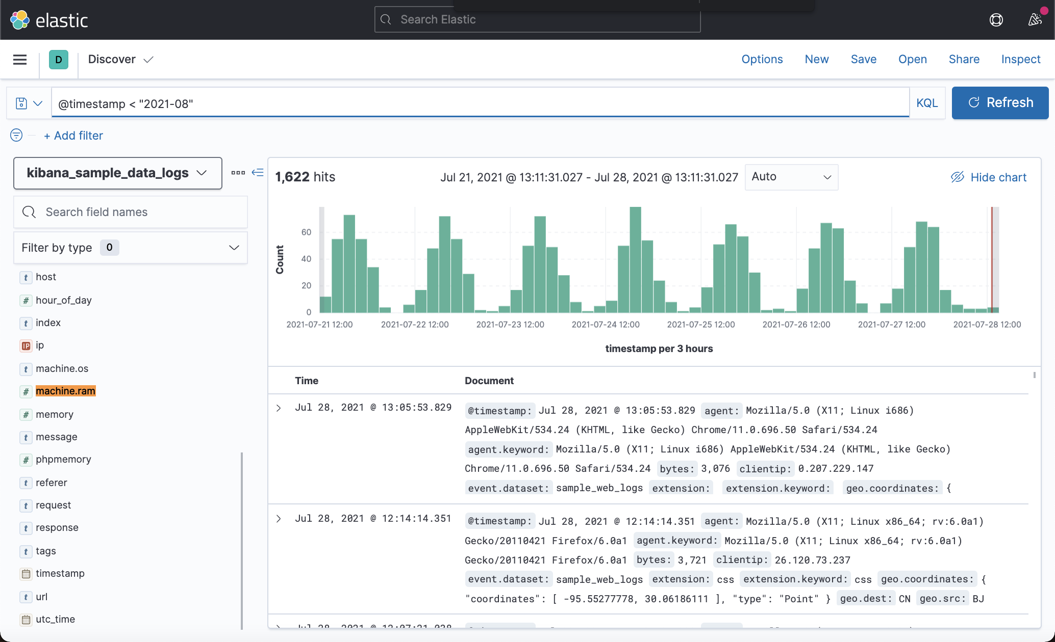Open the Help icon in the top bar
Viewport: 1055px width, 642px height.
click(996, 19)
